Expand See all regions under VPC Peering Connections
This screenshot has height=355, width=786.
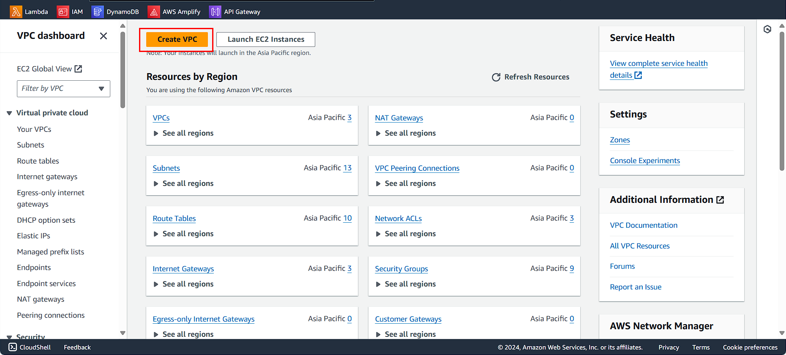coord(406,183)
